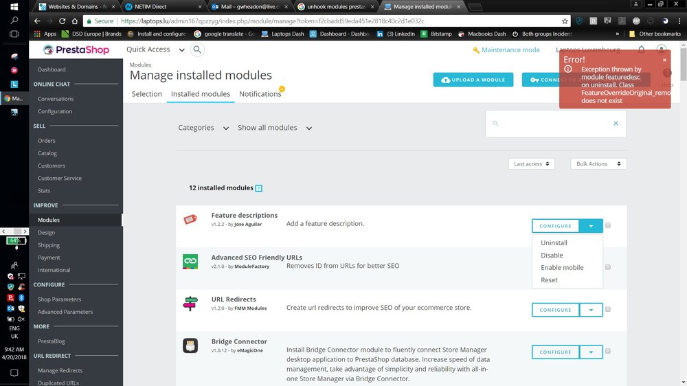Click the Bridge Connector module icon
687x386 pixels.
190,345
